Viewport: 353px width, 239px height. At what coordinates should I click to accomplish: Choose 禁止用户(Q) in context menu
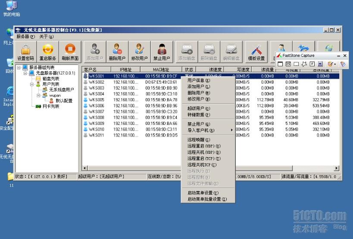pos(208,124)
